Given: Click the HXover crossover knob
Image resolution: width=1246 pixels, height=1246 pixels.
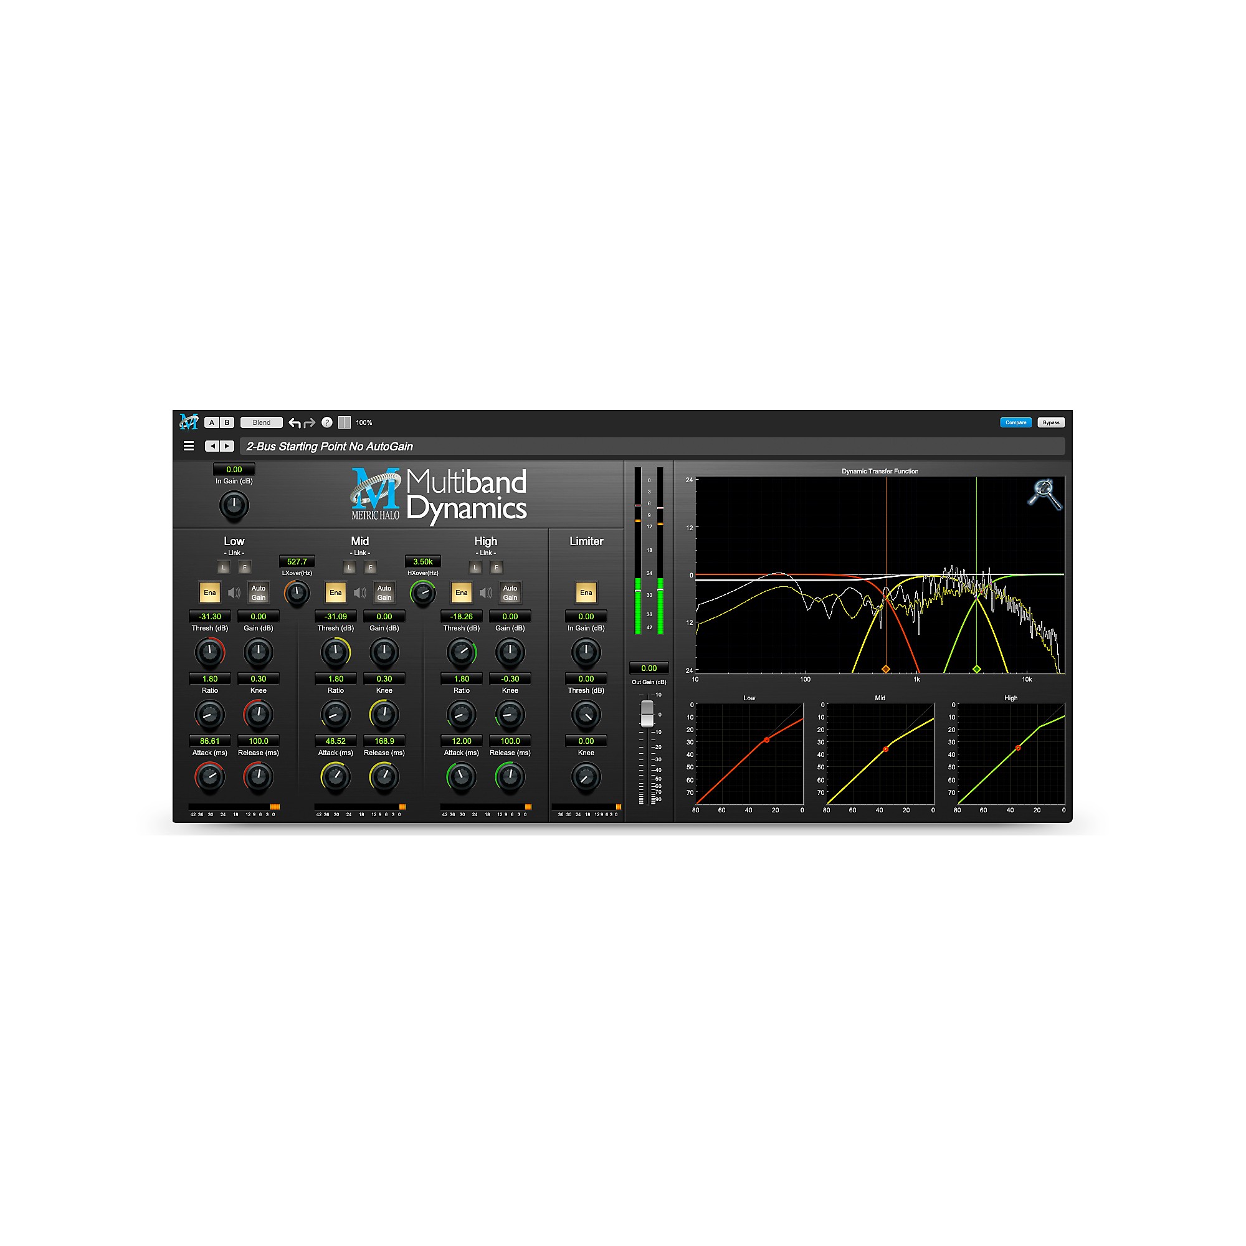Looking at the screenshot, I should pos(422,593).
